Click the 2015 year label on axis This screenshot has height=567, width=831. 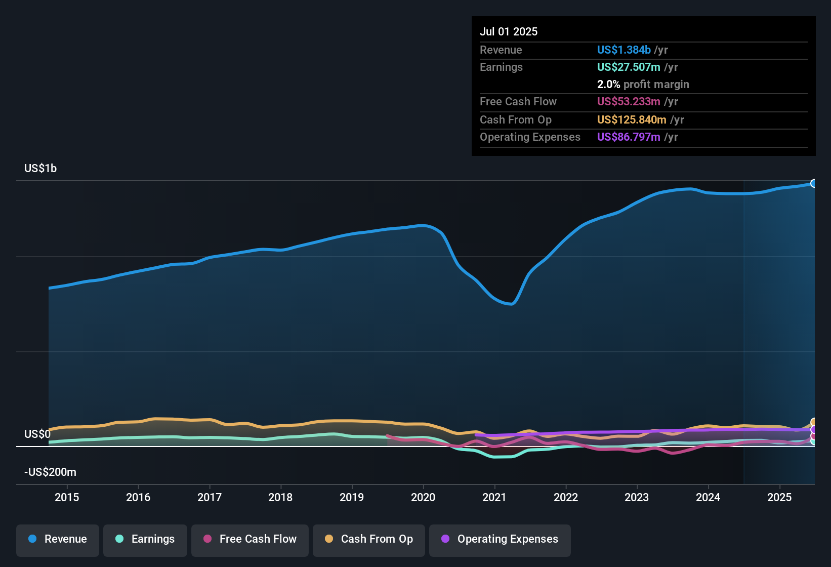[67, 497]
